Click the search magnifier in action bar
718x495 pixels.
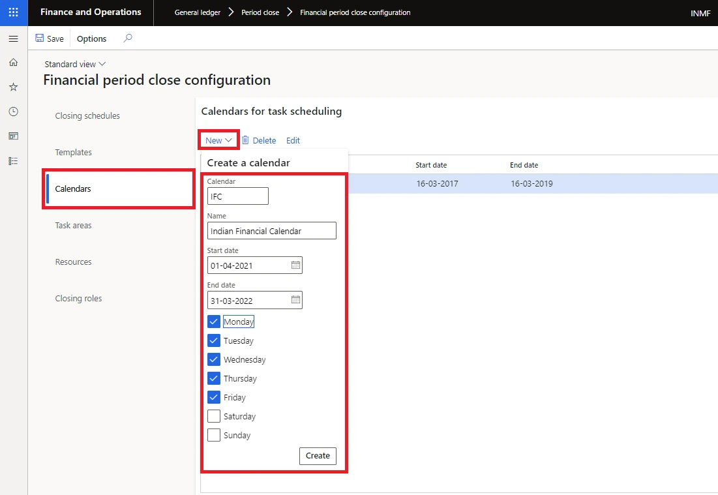pos(128,38)
